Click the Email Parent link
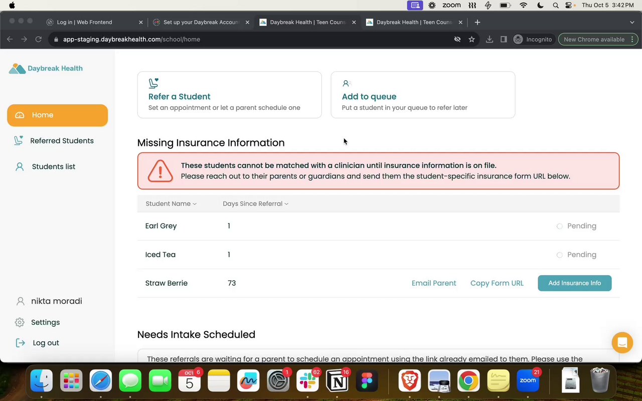The image size is (642, 401). point(434,283)
